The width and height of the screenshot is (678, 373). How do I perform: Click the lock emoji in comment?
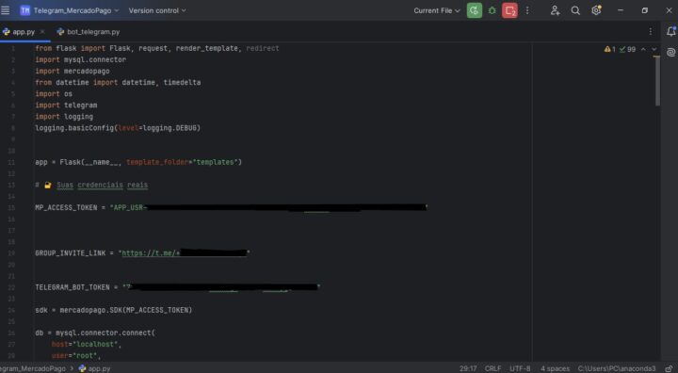[x=48, y=185]
